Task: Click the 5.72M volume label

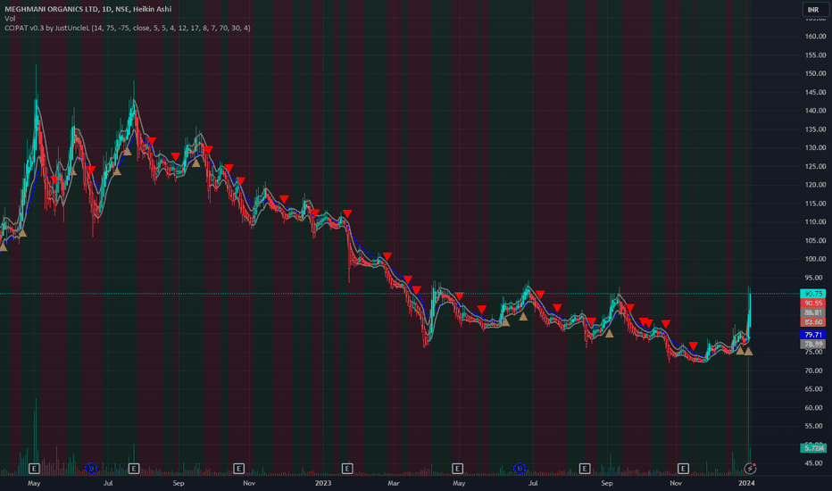Action: coord(813,448)
